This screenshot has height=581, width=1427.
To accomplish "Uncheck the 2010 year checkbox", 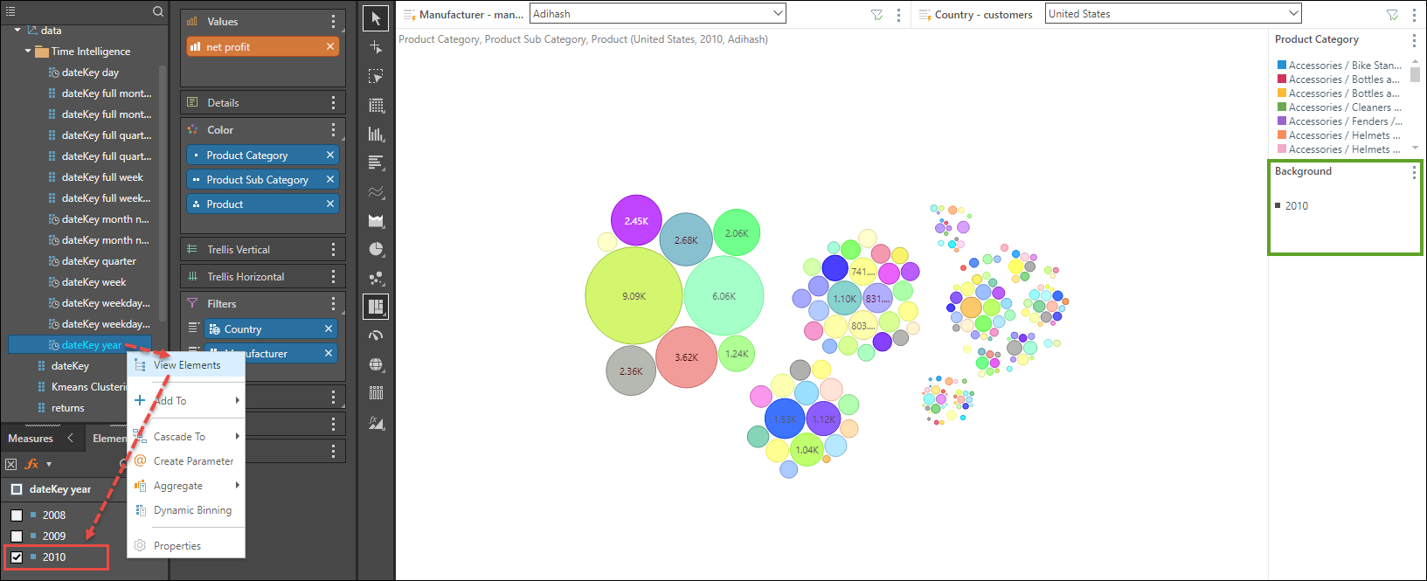I will pos(17,557).
